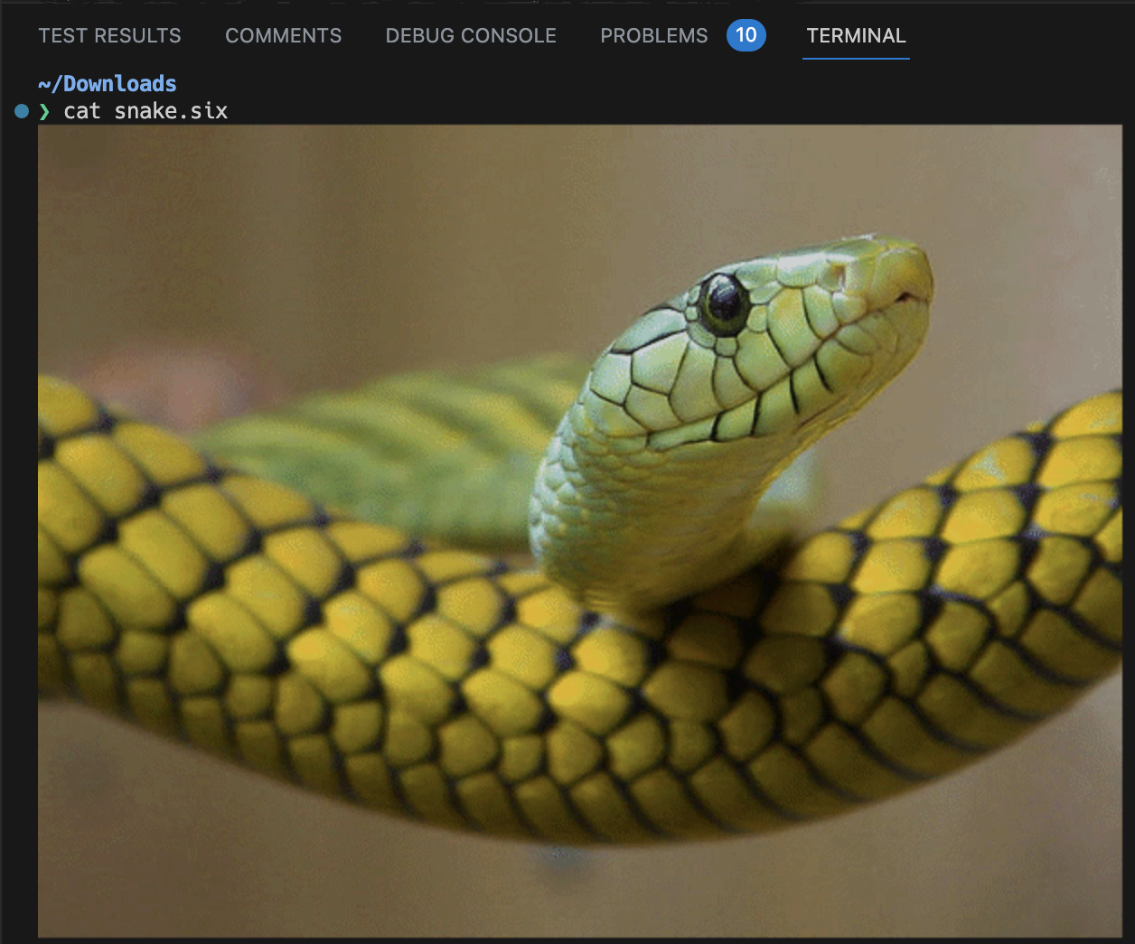Click the green prompt chevron symbol
This screenshot has height=944, width=1135.
coord(44,111)
